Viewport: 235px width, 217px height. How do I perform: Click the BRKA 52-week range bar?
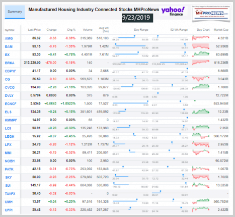[170, 62]
